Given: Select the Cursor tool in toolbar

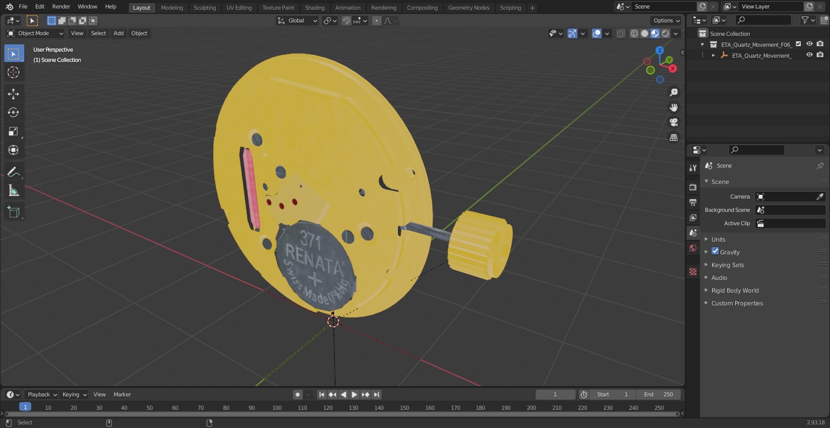Looking at the screenshot, I should click(13, 72).
